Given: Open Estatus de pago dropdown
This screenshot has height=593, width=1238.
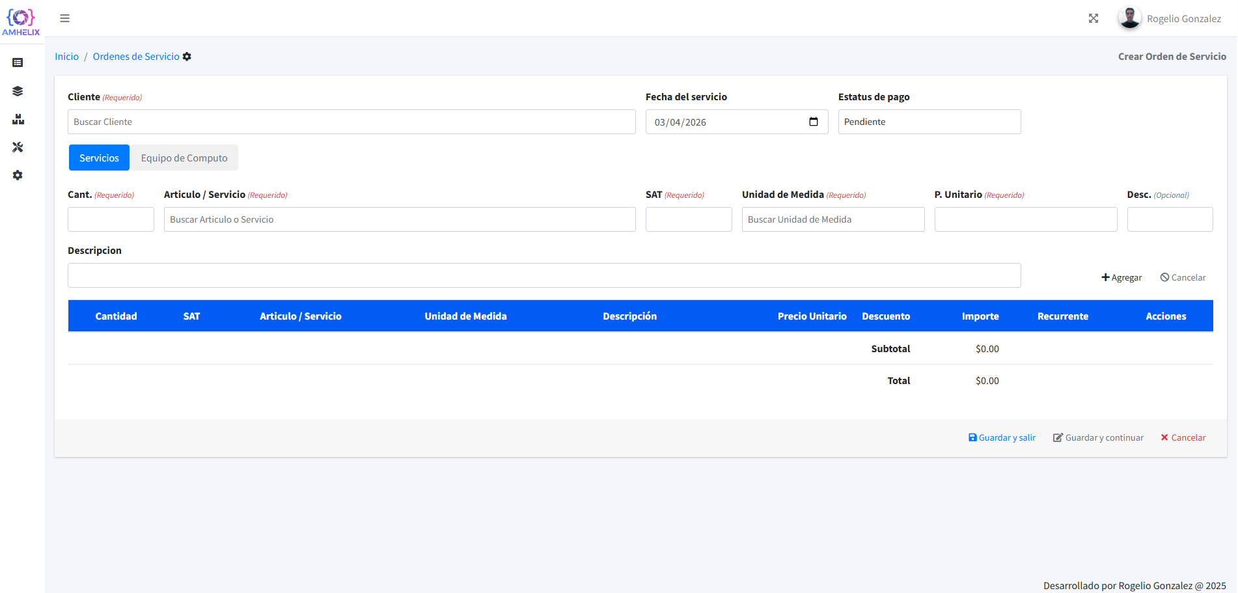Looking at the screenshot, I should coord(929,122).
